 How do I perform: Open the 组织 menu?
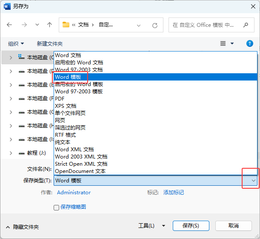[16, 43]
